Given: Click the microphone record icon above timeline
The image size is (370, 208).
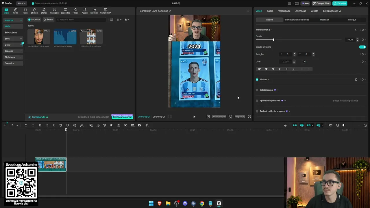Looking at the screenshot, I should click(x=285, y=125).
